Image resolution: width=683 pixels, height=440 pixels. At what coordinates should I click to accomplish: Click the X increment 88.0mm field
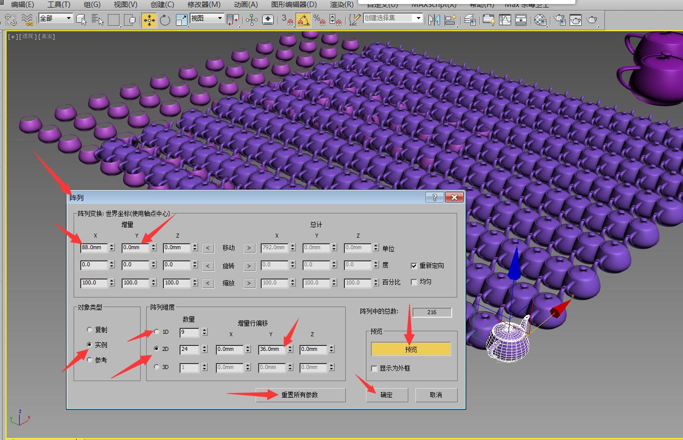click(94, 248)
